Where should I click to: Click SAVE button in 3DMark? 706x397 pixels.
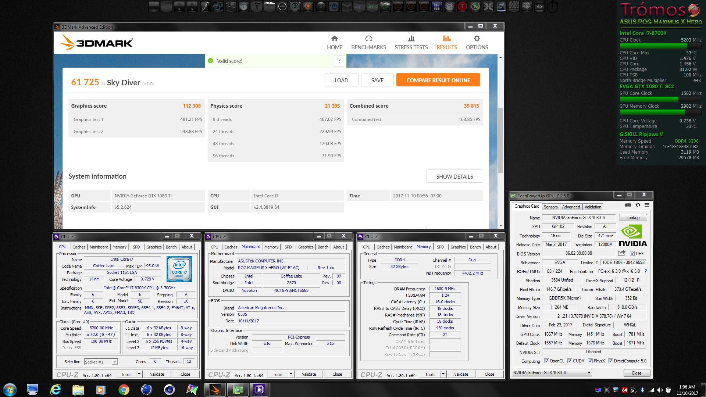tap(377, 80)
